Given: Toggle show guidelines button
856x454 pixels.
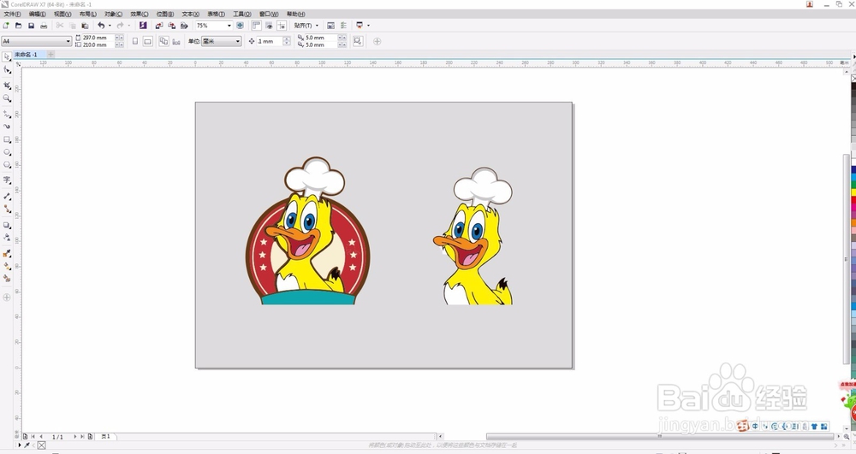Looking at the screenshot, I should click(x=281, y=26).
